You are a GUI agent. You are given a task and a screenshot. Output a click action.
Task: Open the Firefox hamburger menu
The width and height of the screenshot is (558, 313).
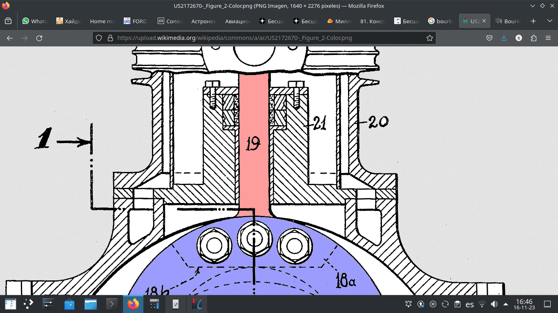pyautogui.click(x=548, y=38)
